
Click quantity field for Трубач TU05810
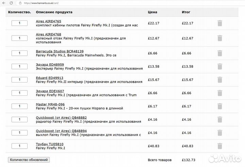point(19,146)
